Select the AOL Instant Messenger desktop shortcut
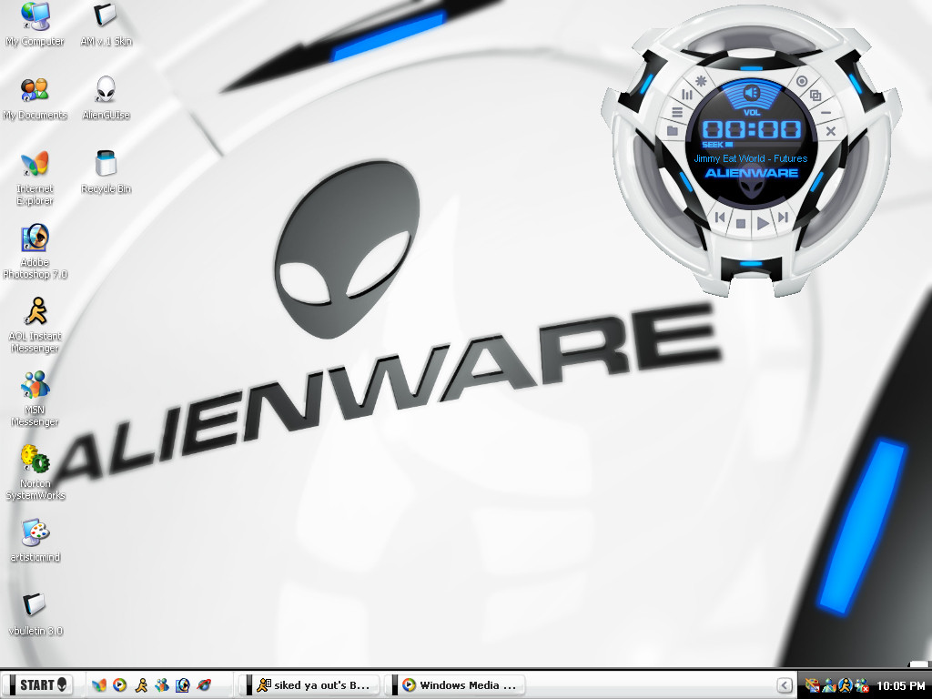The width and height of the screenshot is (932, 699). pos(35,326)
